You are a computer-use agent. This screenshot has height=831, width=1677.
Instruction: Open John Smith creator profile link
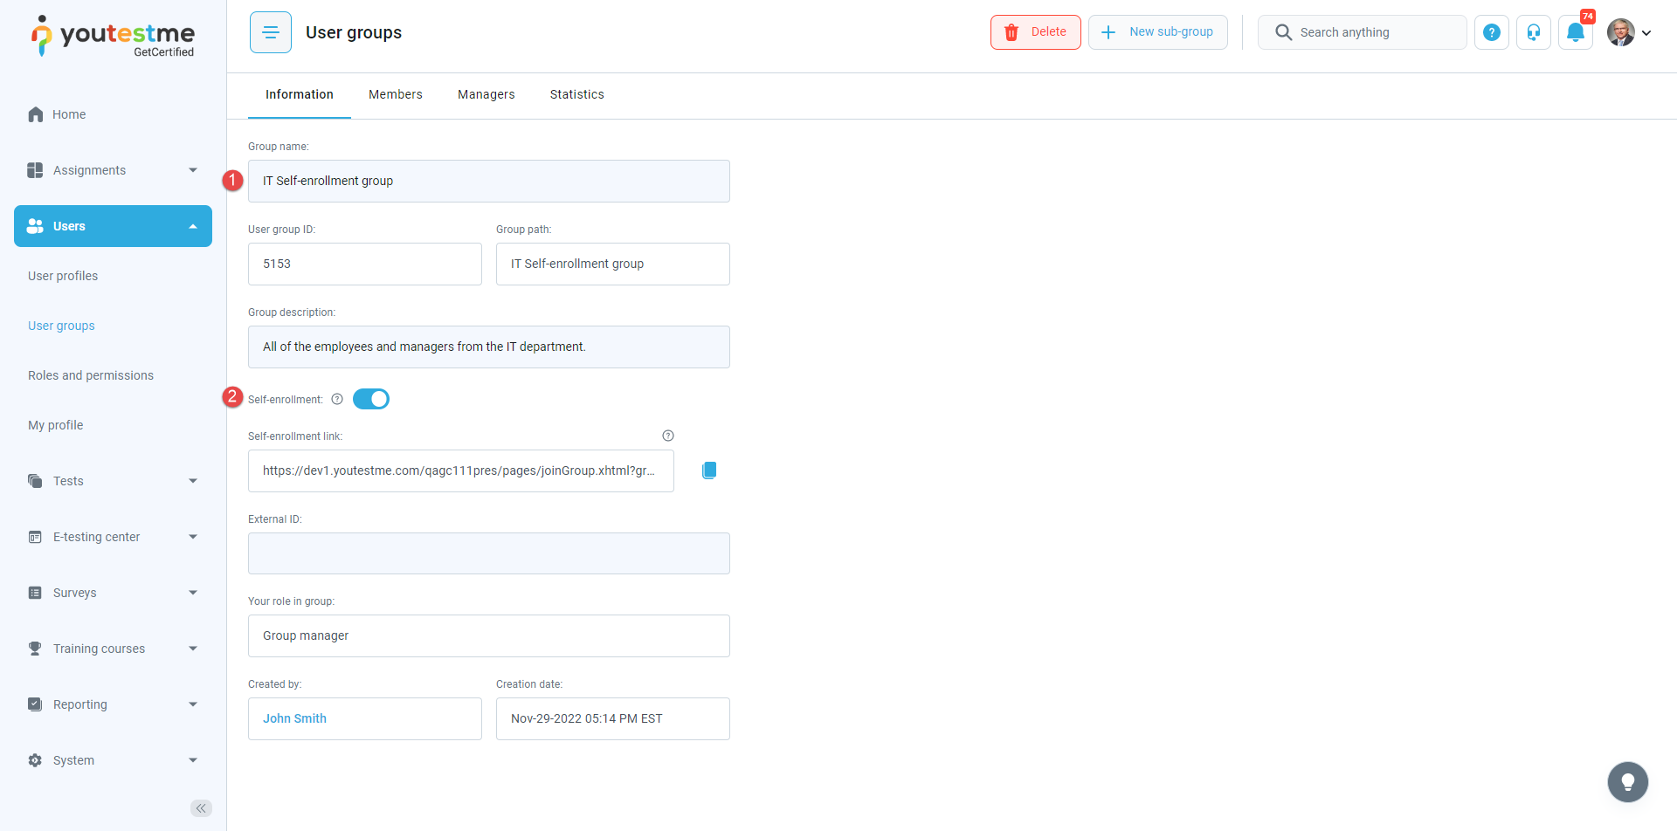[x=294, y=718]
